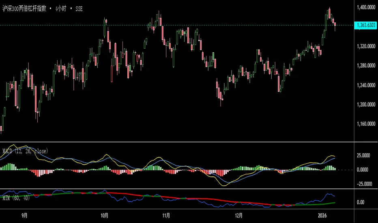Click the 沪深300两倍杠杆指数 symbol title
This screenshot has width=378, height=223.
tap(24, 9)
